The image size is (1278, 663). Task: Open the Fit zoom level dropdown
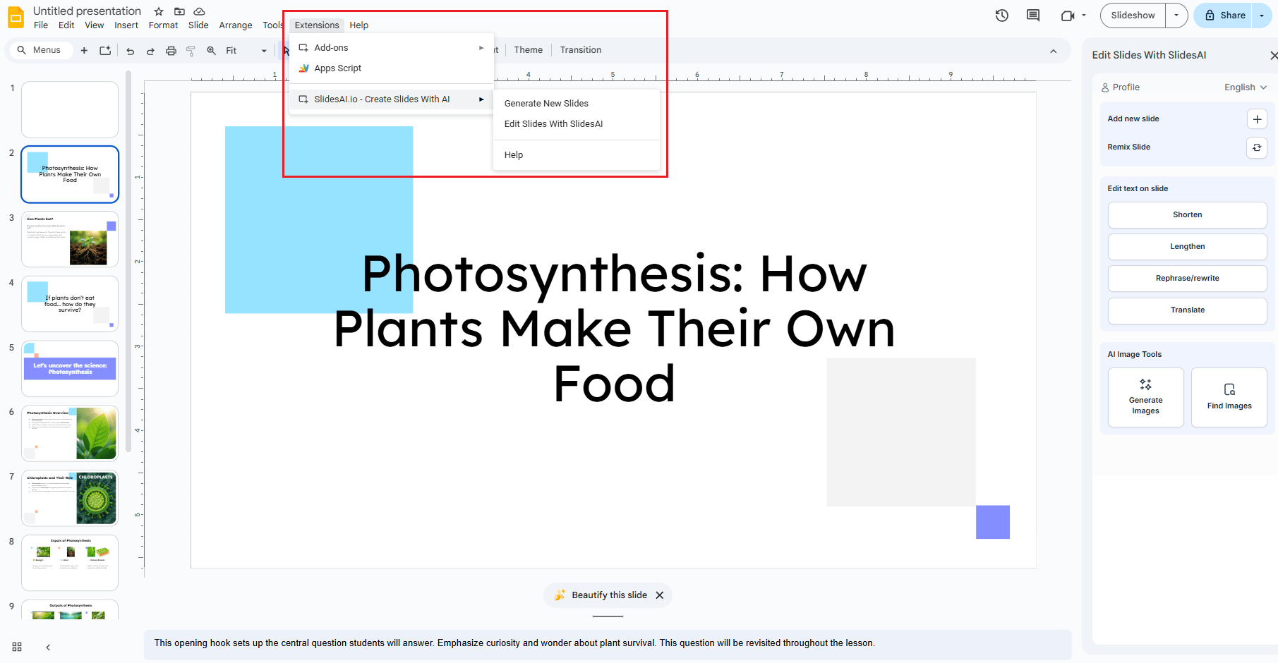pyautogui.click(x=246, y=51)
